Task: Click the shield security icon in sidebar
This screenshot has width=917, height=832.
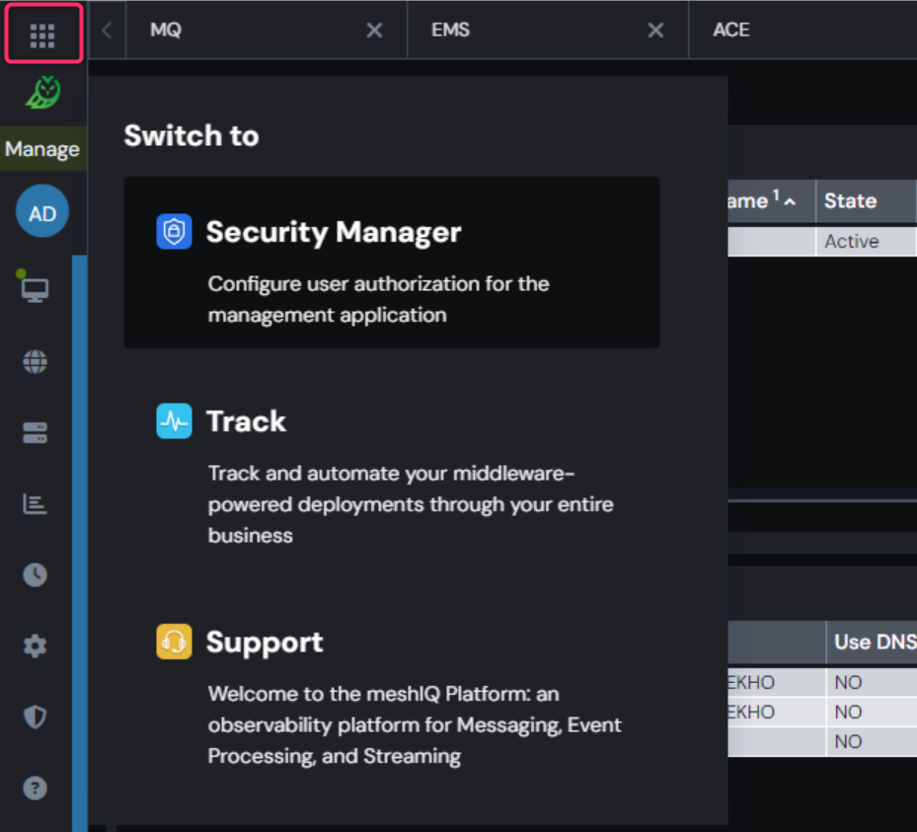Action: 36,717
